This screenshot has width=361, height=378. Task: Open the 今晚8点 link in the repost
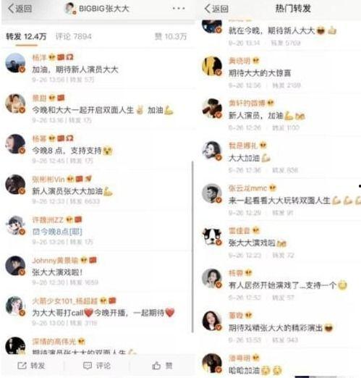(x=57, y=232)
